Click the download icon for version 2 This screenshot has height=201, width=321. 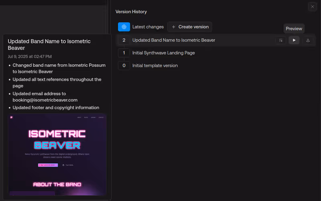click(x=308, y=40)
